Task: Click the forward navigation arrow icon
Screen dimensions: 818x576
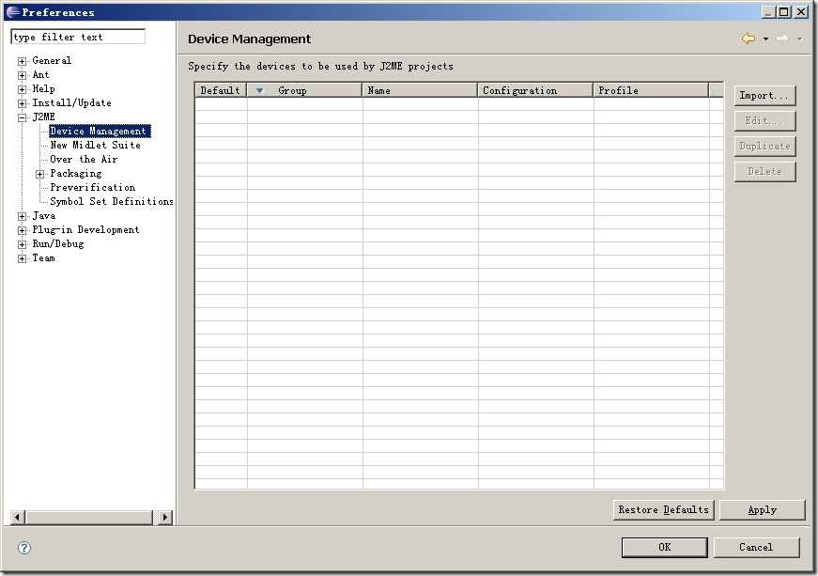Action: (x=782, y=39)
